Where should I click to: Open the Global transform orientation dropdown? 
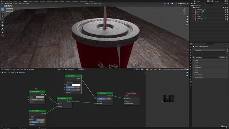[87, 4]
